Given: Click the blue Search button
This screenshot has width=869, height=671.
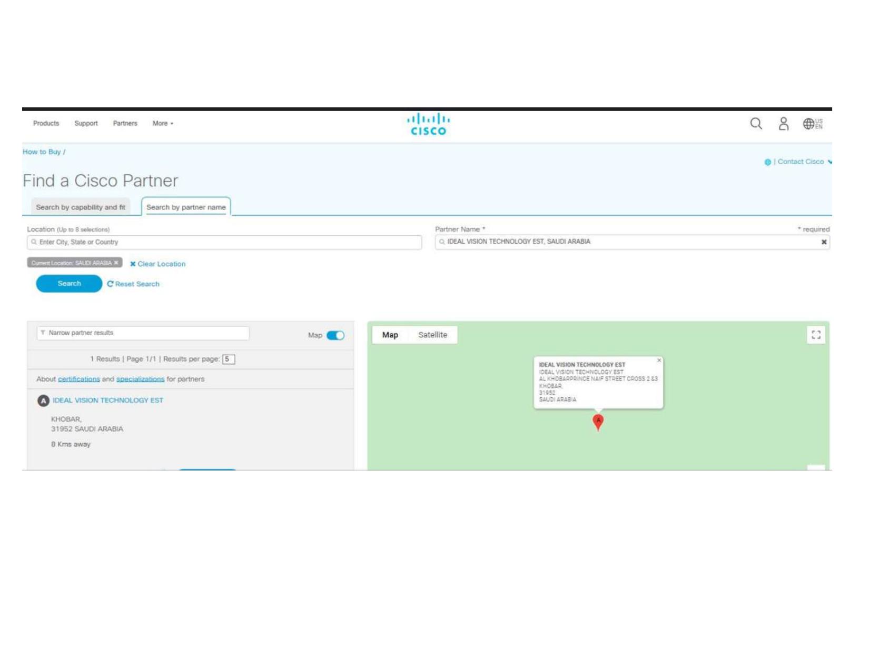Looking at the screenshot, I should click(69, 284).
